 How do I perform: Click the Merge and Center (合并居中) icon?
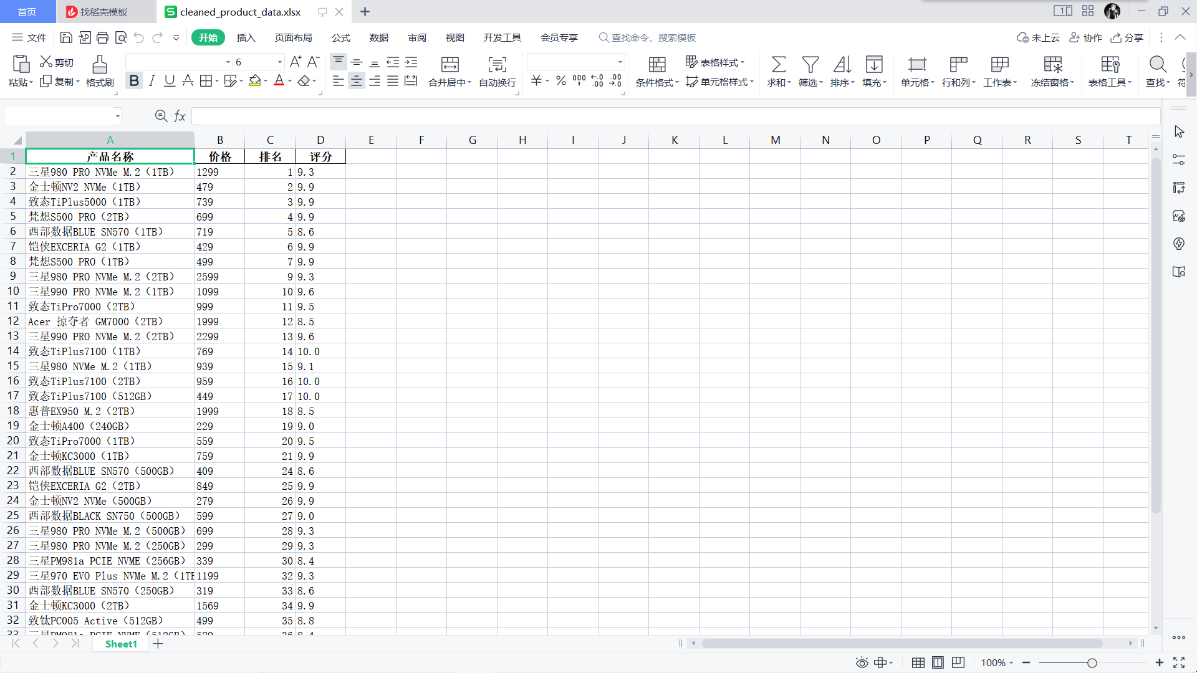tap(449, 64)
